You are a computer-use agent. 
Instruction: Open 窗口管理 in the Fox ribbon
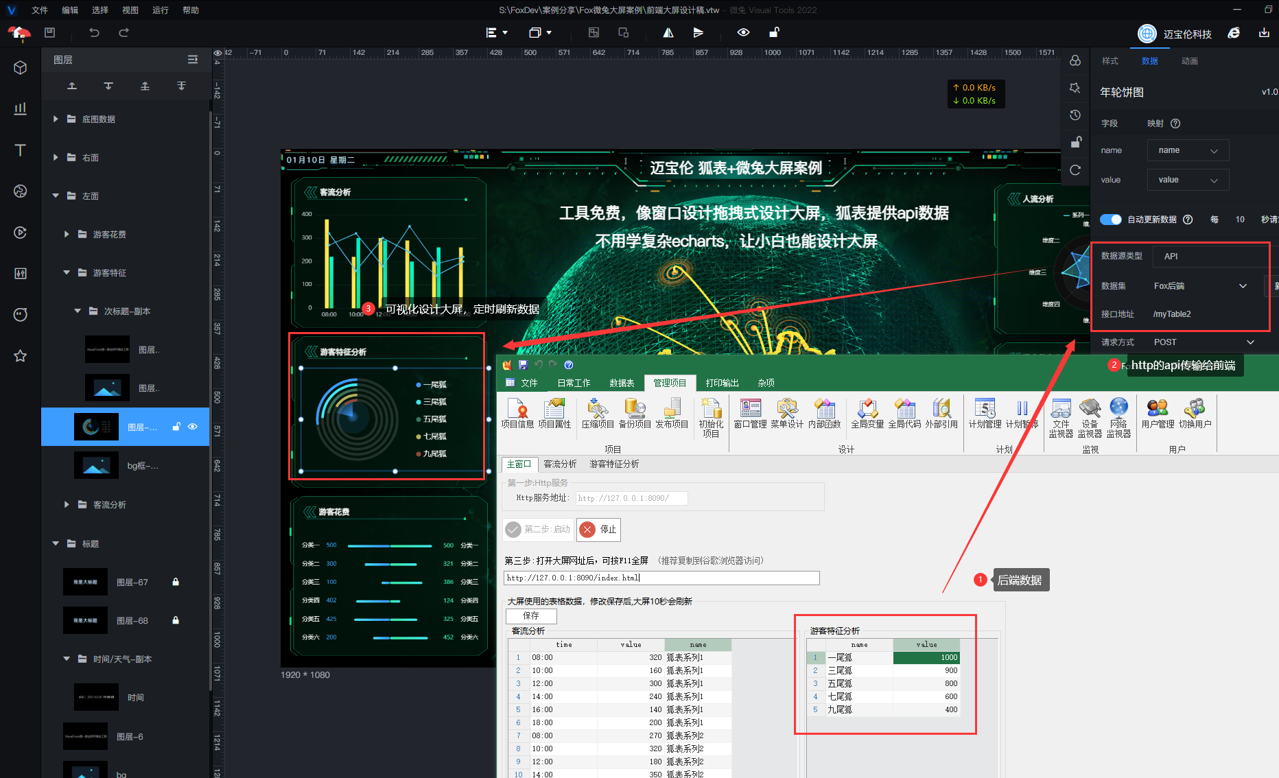750,414
